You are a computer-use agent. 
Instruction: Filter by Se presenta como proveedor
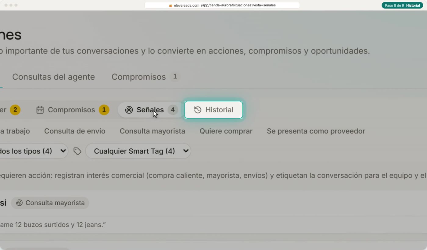(316, 131)
